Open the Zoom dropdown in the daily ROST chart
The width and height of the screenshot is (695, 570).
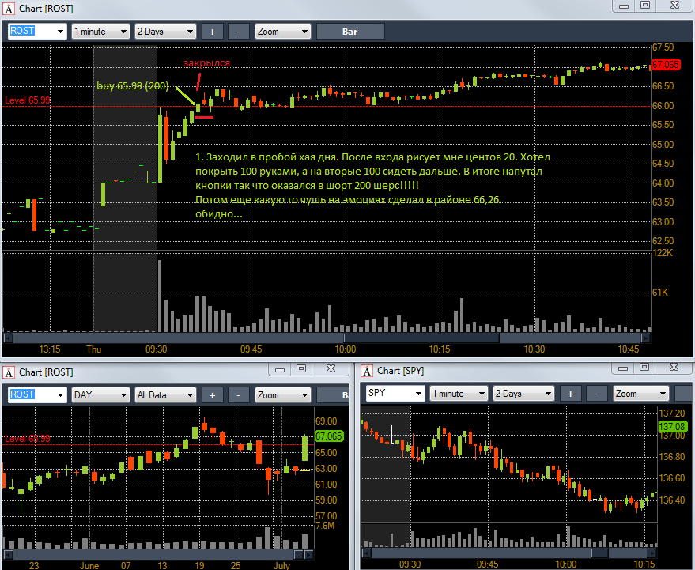pyautogui.click(x=283, y=395)
